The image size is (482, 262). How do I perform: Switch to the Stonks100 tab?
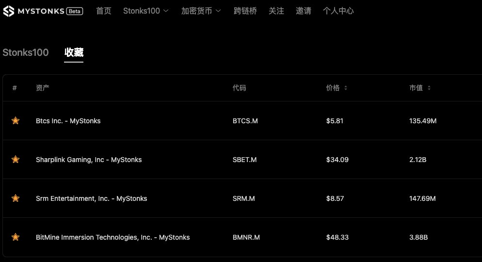click(x=26, y=52)
